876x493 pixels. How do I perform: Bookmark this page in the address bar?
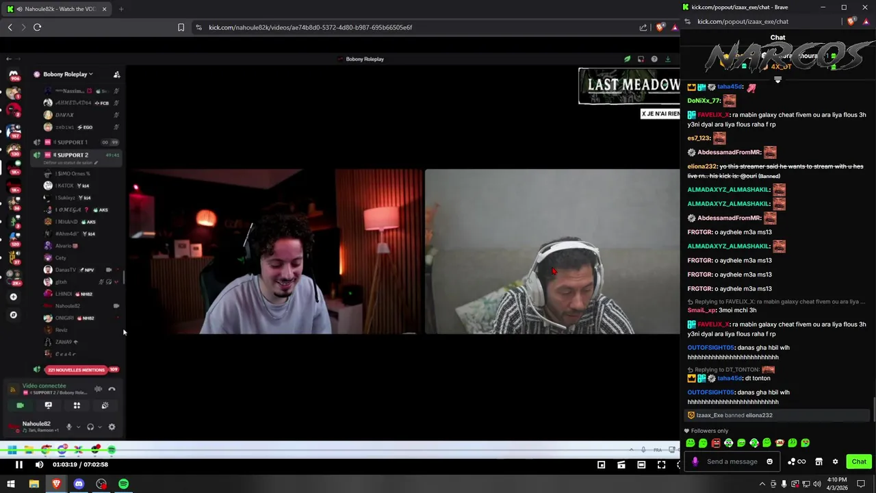coord(181,27)
